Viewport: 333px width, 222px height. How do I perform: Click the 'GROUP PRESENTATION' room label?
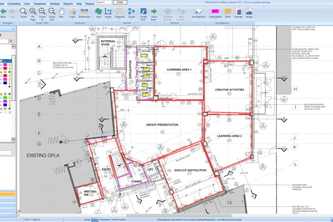pyautogui.click(x=162, y=125)
